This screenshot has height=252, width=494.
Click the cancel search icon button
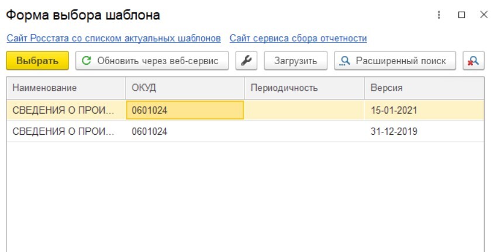[473, 61]
